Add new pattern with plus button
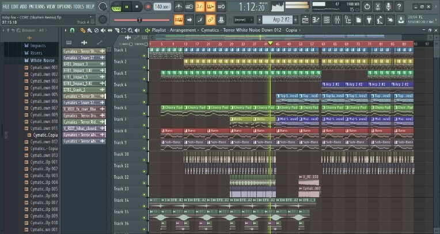Screen dimensions: 440x234 295,20
